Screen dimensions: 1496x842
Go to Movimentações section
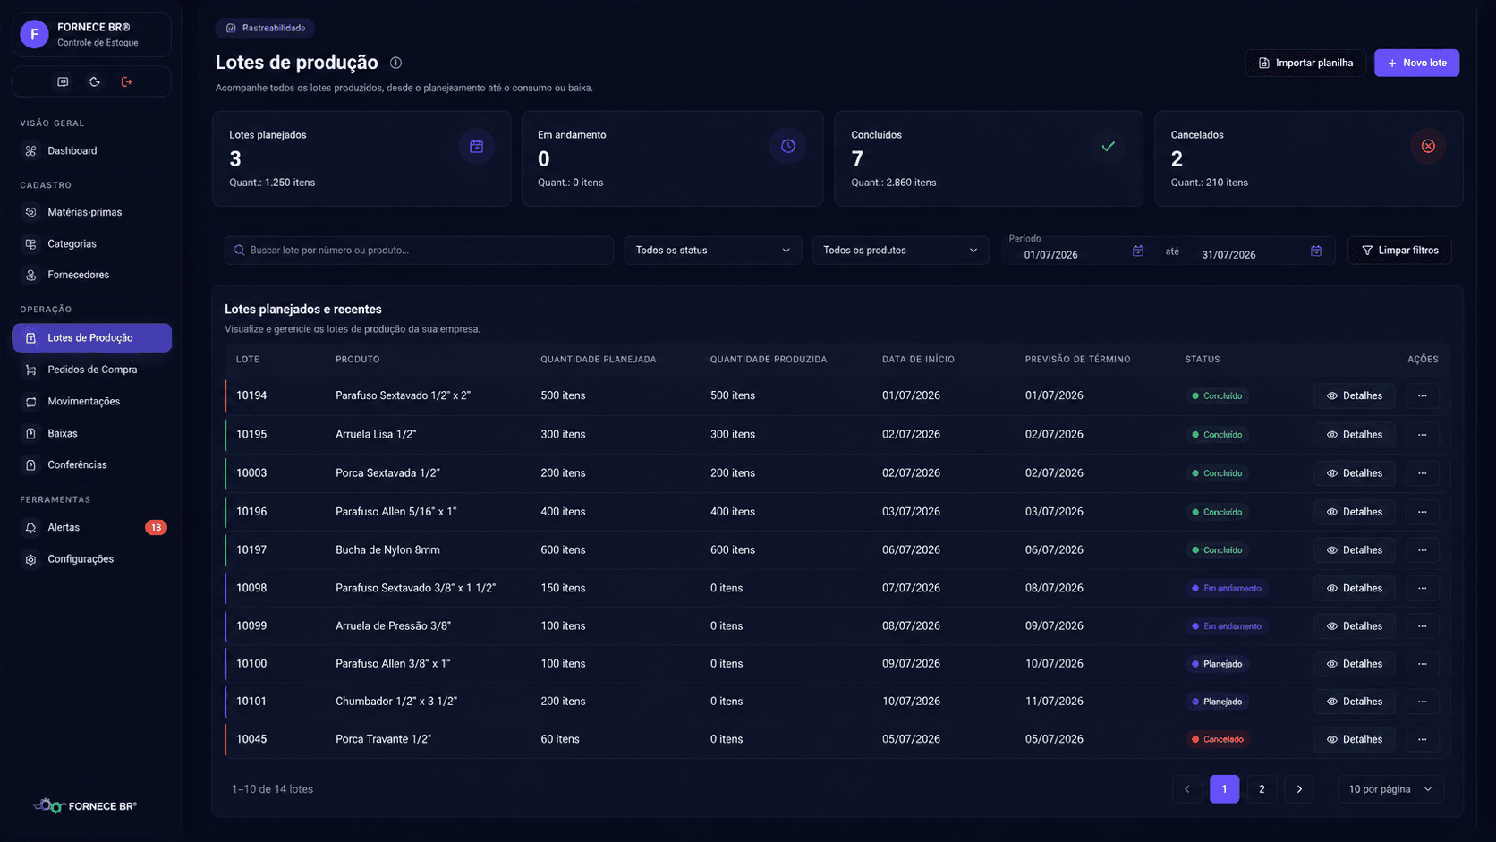point(91,402)
